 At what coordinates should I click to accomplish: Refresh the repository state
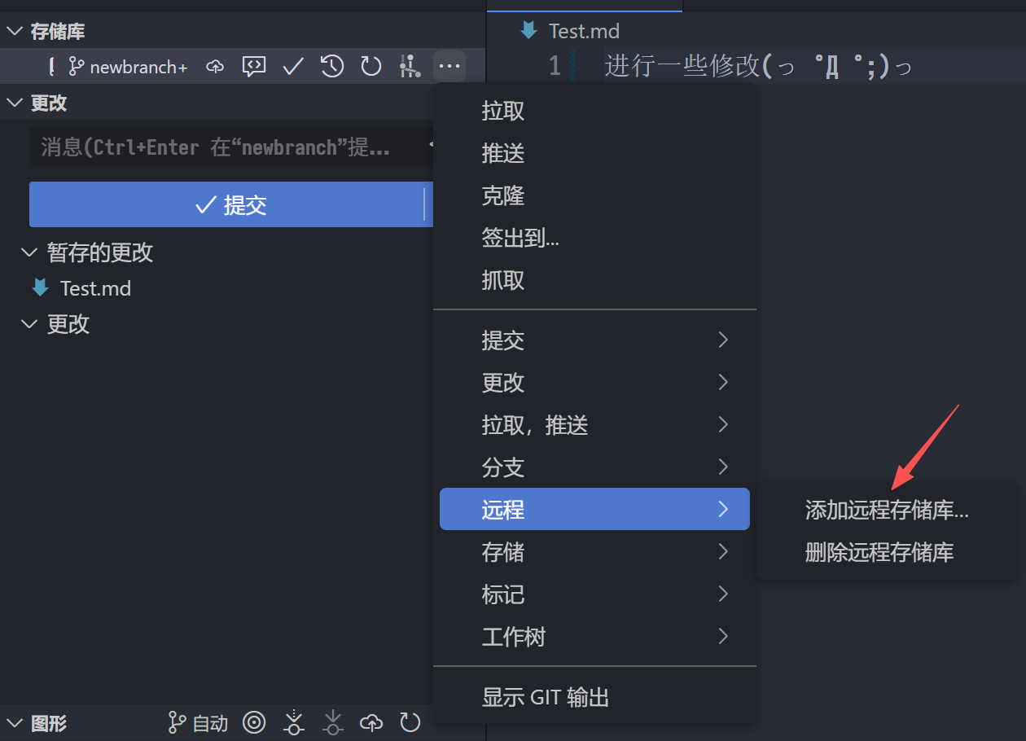370,66
